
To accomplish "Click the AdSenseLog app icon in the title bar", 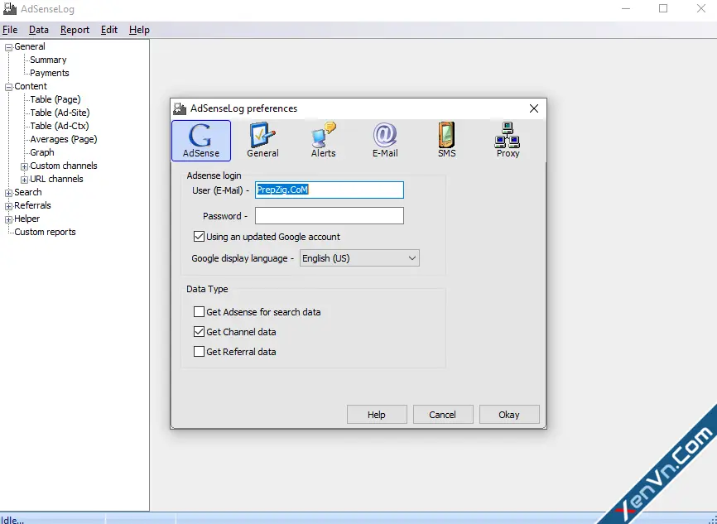I will (10, 8).
